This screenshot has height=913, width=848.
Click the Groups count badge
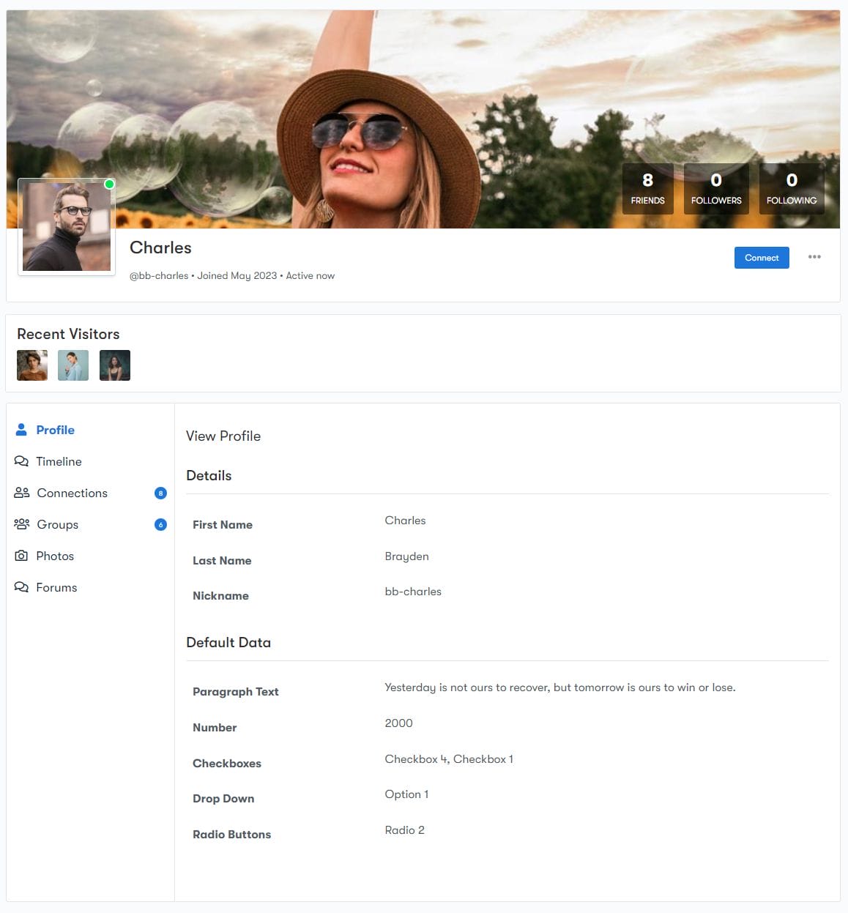160,525
